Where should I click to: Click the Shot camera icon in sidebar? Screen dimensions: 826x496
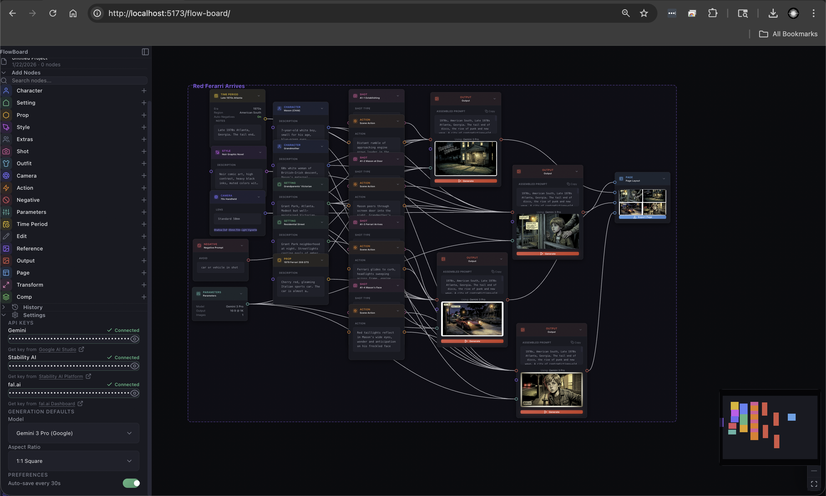(6, 151)
